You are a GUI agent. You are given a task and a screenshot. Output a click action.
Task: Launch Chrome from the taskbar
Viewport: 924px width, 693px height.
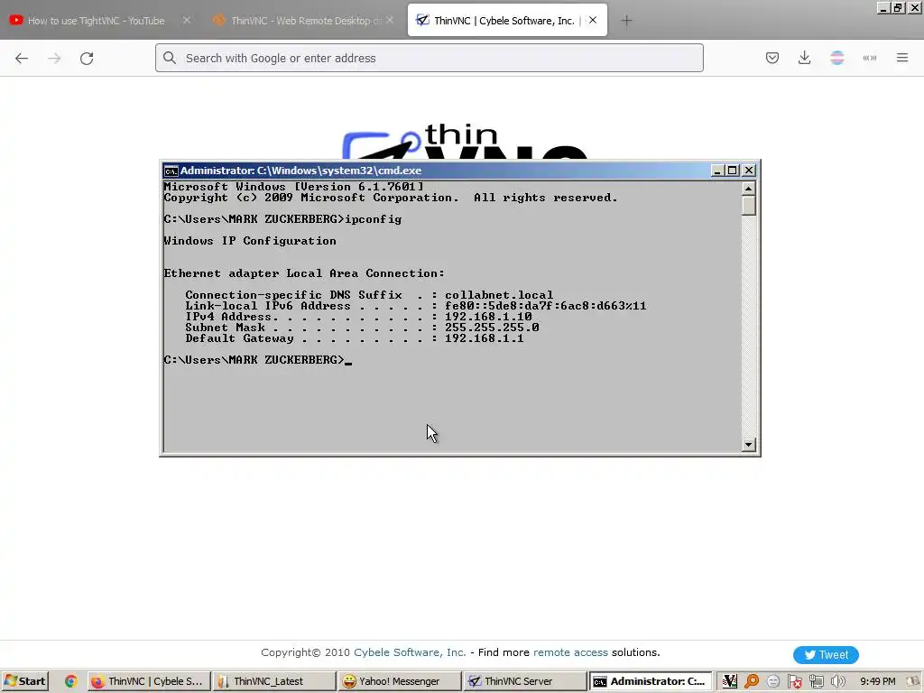(x=70, y=681)
